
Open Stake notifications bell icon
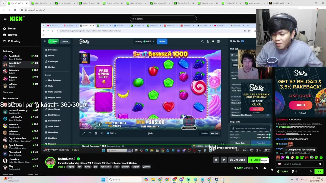213,41
